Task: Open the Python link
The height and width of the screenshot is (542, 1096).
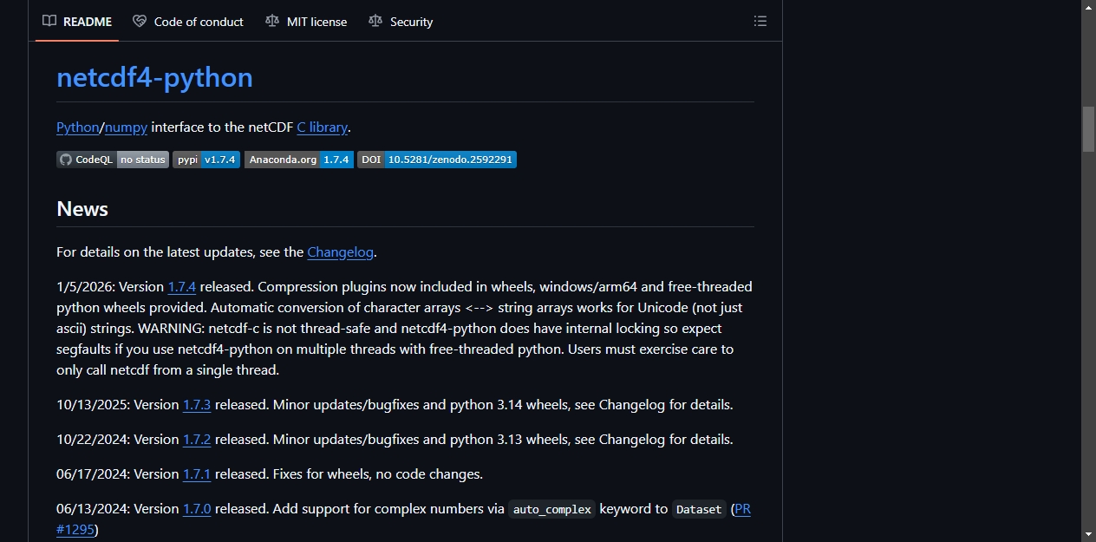Action: [78, 127]
